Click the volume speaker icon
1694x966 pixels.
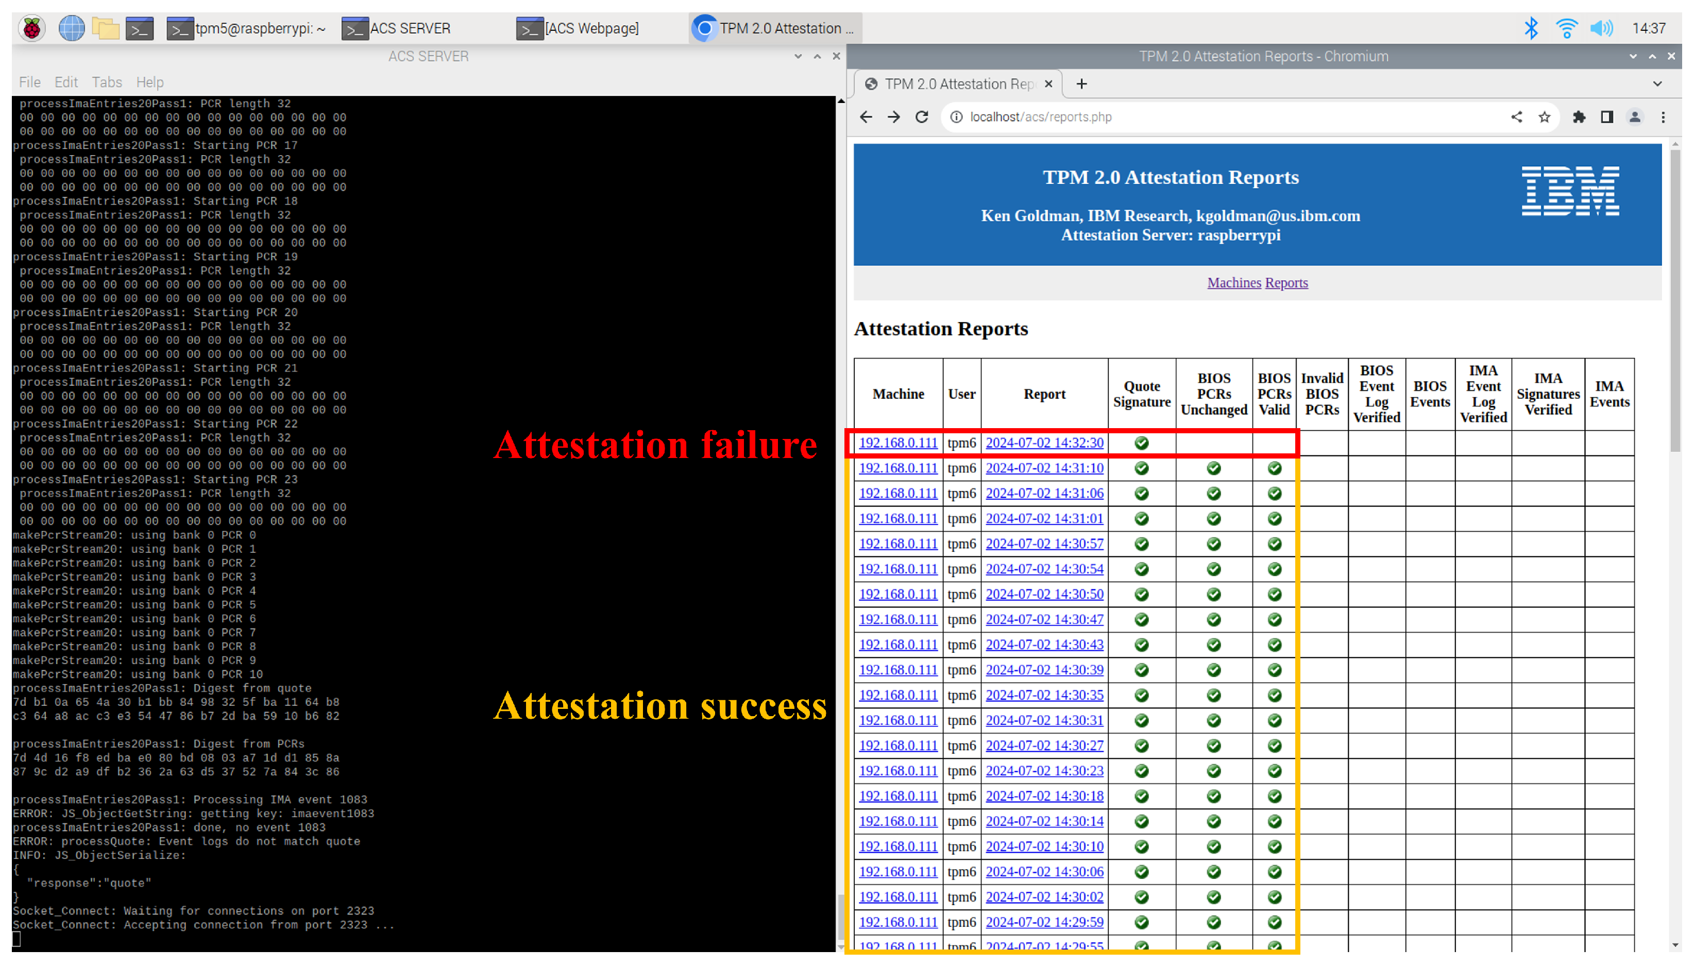pos(1601,28)
